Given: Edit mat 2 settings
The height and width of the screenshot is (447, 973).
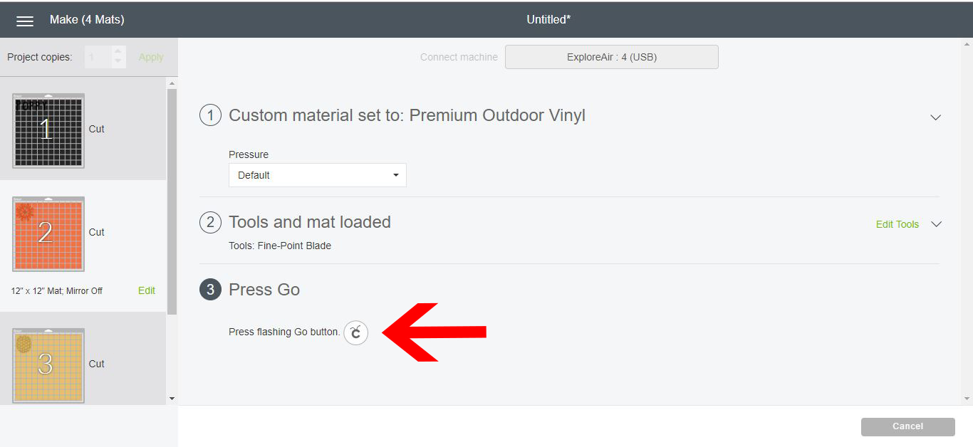Looking at the screenshot, I should pos(147,290).
